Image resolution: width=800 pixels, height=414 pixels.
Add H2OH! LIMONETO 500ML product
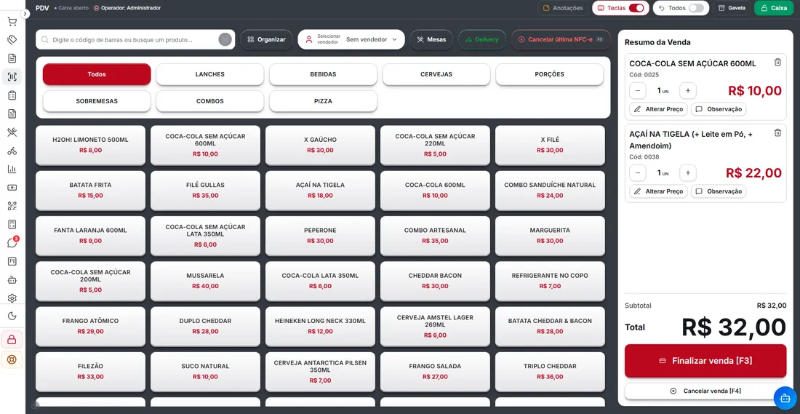(x=91, y=146)
